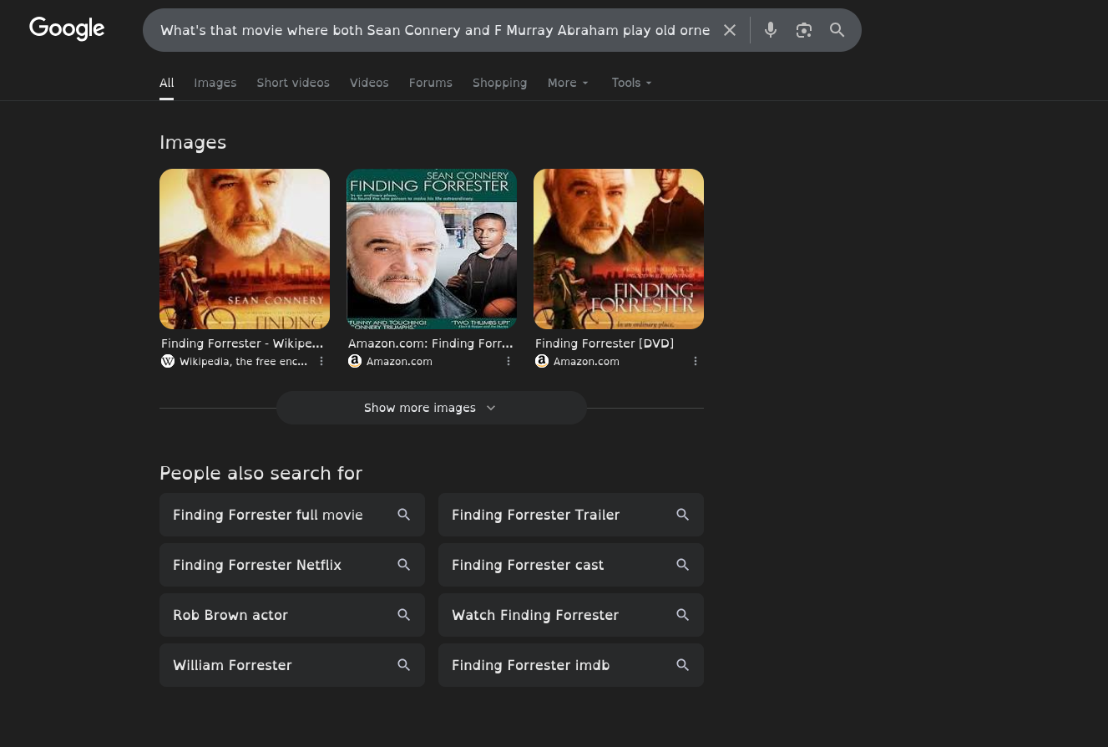Clear the search query with X icon

tap(730, 30)
